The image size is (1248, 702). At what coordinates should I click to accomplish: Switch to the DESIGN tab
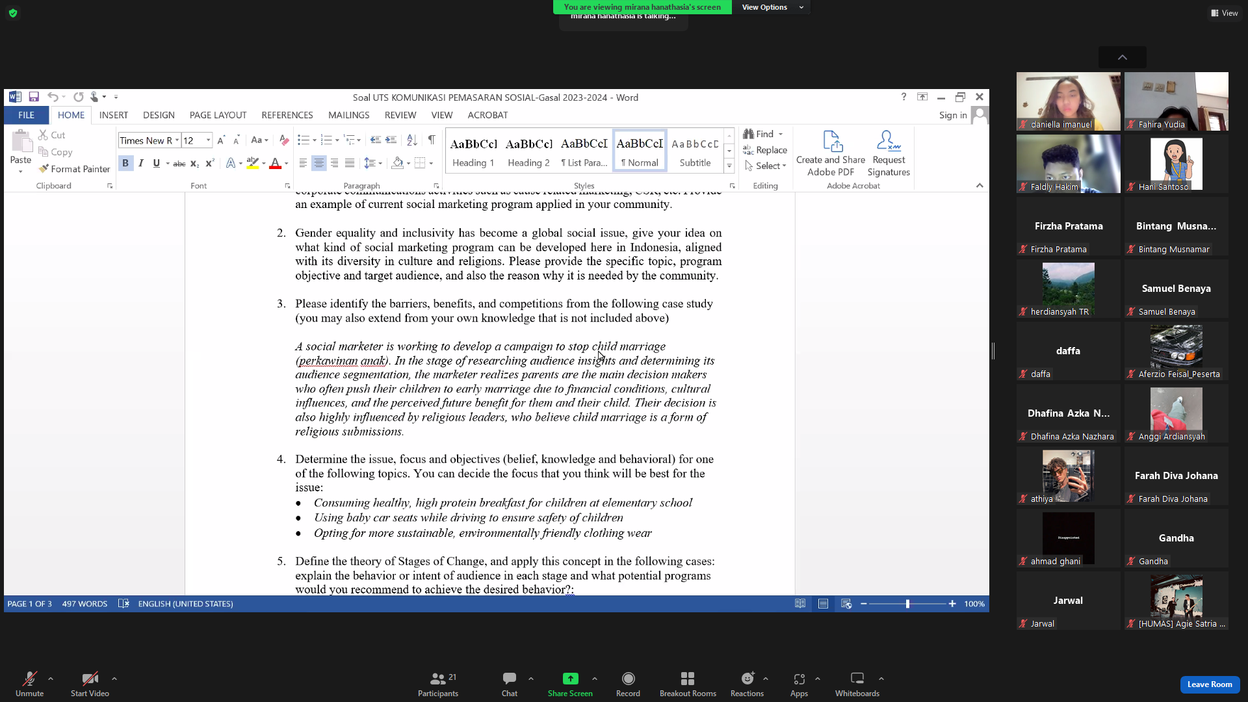click(159, 115)
